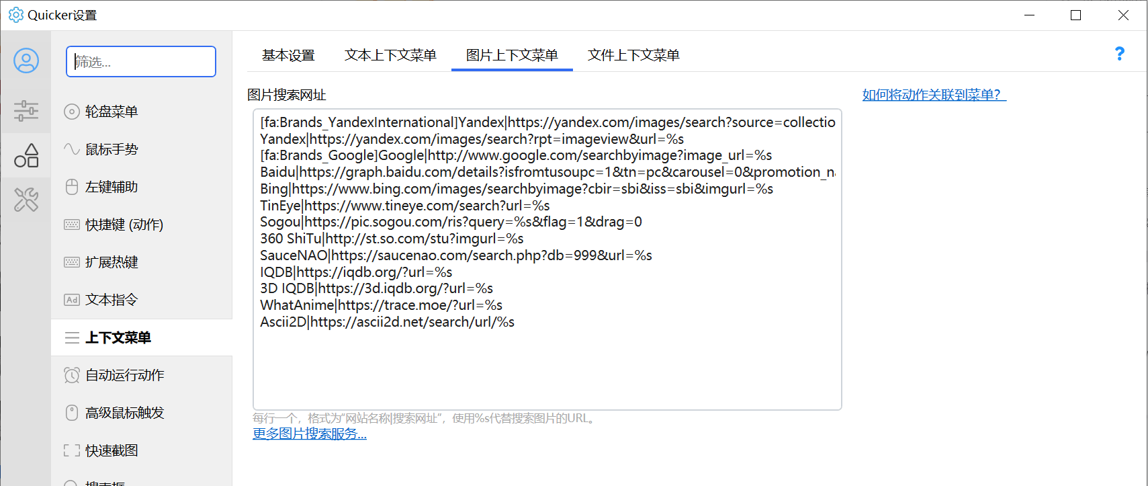
Task: Close the Quicker设置 window
Action: pos(1123,15)
